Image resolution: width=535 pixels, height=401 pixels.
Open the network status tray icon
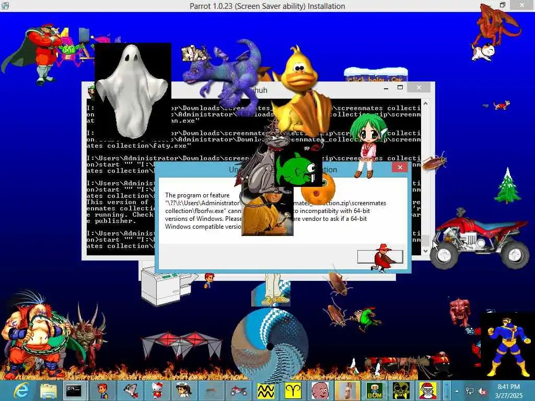point(470,392)
